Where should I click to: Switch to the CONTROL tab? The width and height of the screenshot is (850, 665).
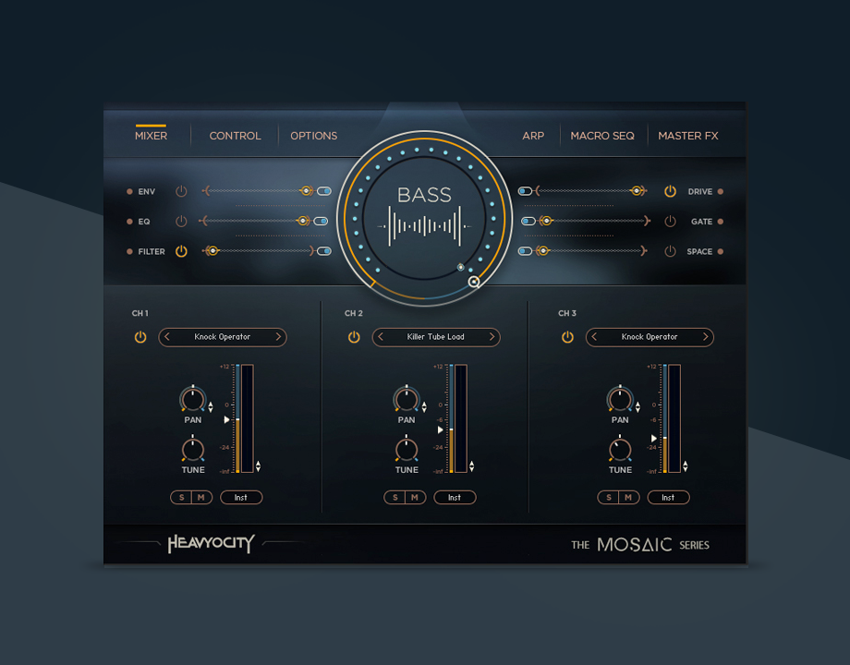[235, 136]
